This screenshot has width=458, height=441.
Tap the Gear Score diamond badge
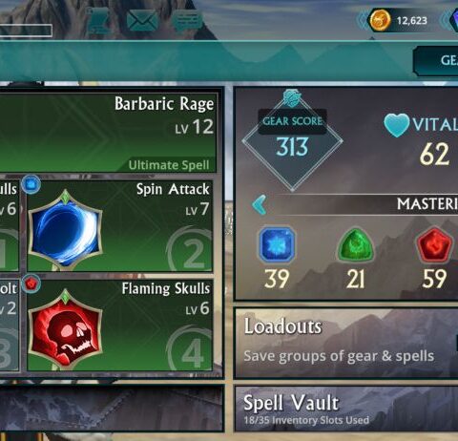(292, 142)
